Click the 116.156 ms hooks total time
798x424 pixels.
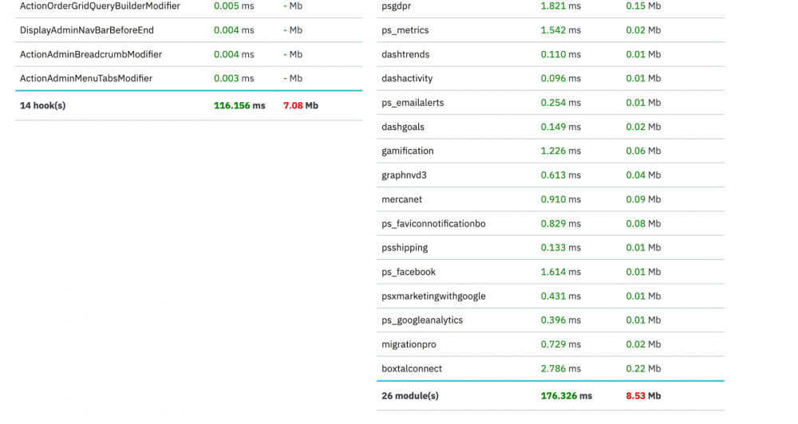[239, 106]
